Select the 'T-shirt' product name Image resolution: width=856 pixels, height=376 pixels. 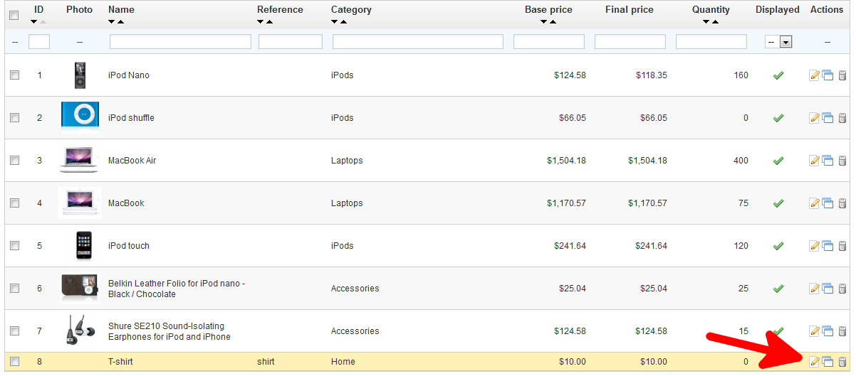click(120, 362)
